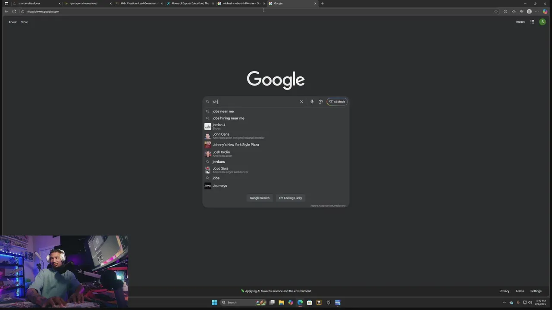This screenshot has height=310, width=552.
Task: Pick the Josh Brolin suggestion
Action: 276,154
